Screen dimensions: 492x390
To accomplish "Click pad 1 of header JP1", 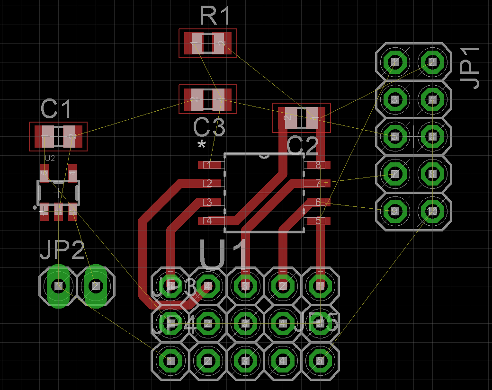I will click(395, 62).
